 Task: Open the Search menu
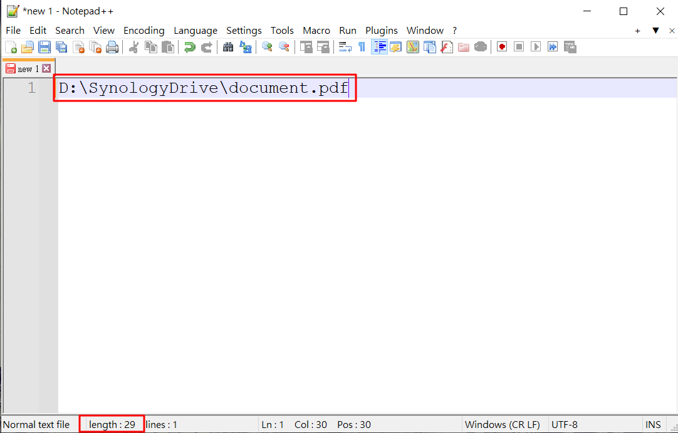(70, 31)
